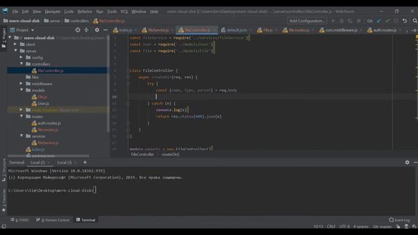
Task: Click the Search Everywhere magnifier icon
Action: [415, 21]
